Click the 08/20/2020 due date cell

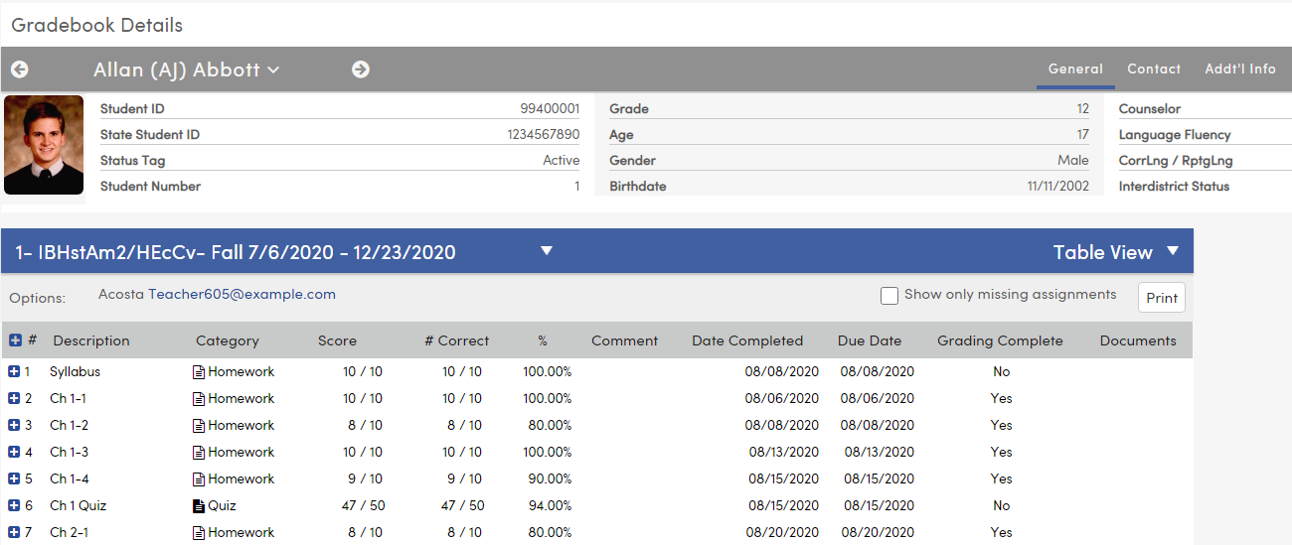878,532
